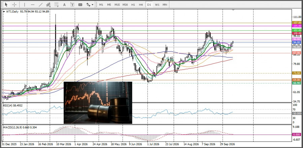Switch to the H4 timeframe

coord(141,4)
